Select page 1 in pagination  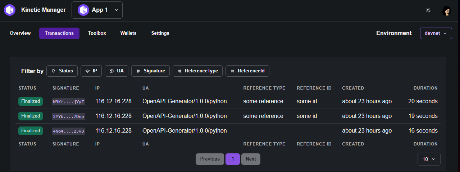233,159
